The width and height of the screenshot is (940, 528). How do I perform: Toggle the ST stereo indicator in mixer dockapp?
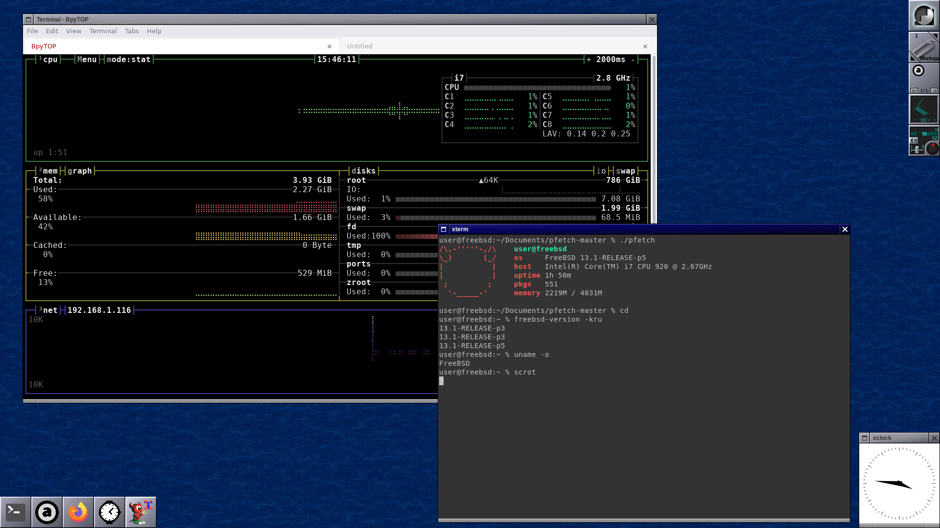tap(924, 133)
